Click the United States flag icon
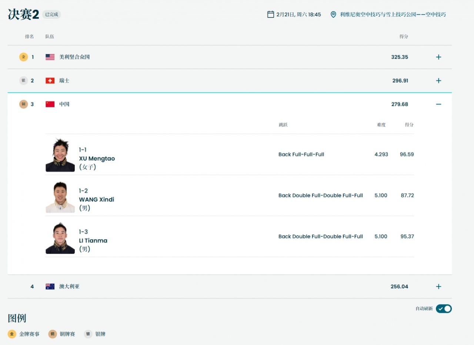Viewport: 474px width, 345px height. pyautogui.click(x=50, y=57)
